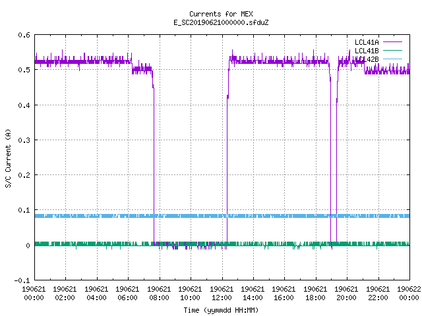Click the y-axis tick value 0.5
Screen dimensions: 422x316
click(24, 70)
